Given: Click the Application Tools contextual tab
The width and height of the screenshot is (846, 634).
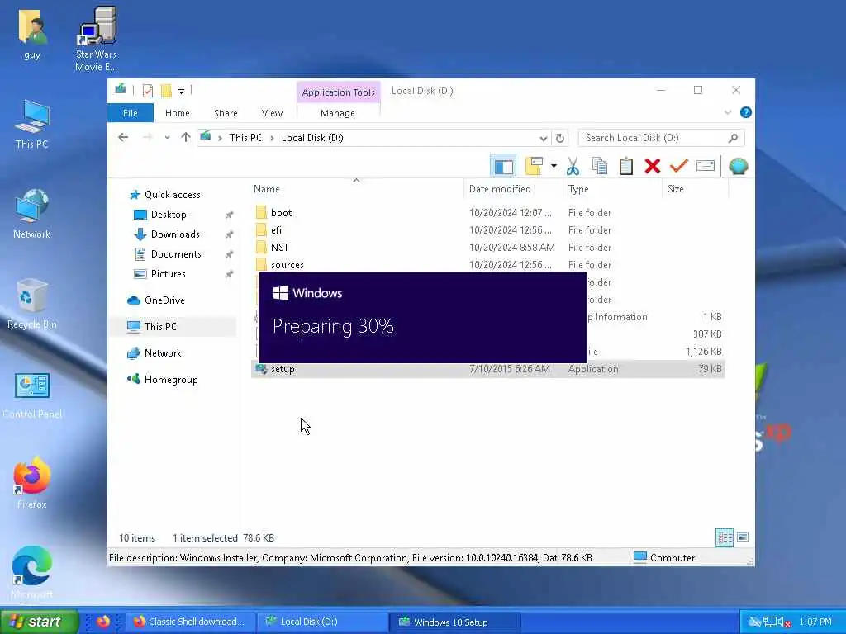Looking at the screenshot, I should [x=338, y=92].
